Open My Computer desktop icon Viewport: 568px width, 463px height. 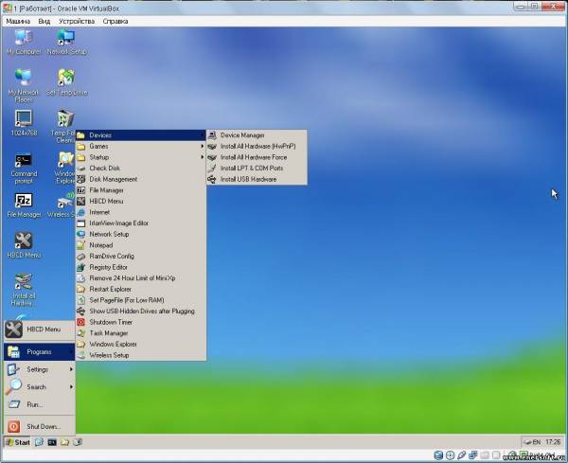pos(24,42)
